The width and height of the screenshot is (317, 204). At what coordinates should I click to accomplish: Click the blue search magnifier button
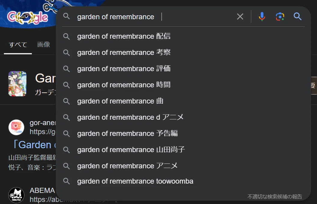click(x=297, y=16)
